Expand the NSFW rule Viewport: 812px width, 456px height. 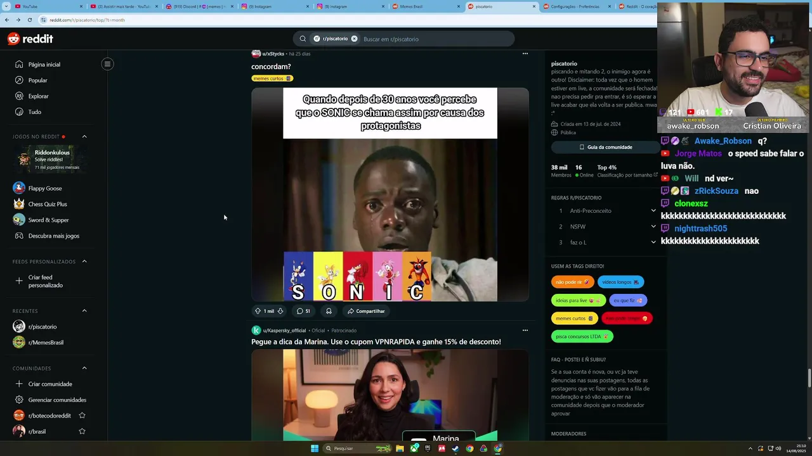point(653,226)
